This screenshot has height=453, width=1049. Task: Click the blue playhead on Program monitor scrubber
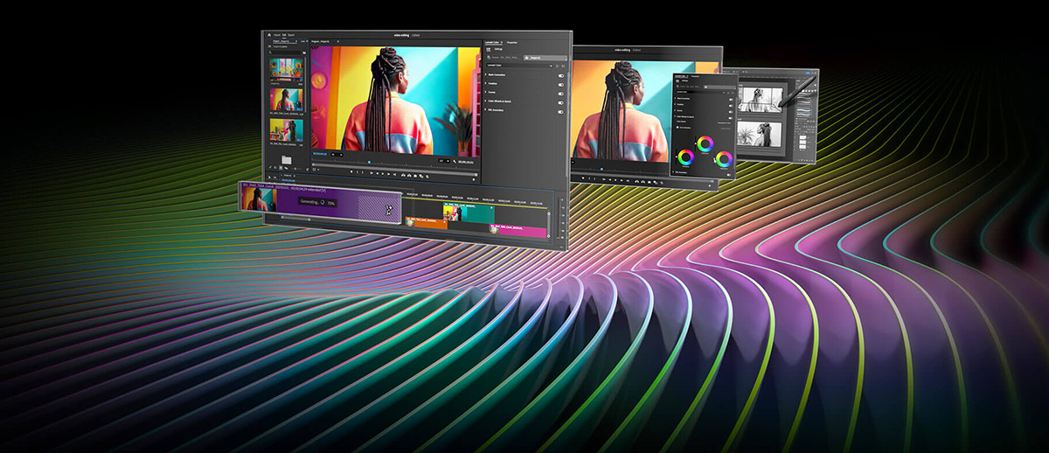(369, 162)
